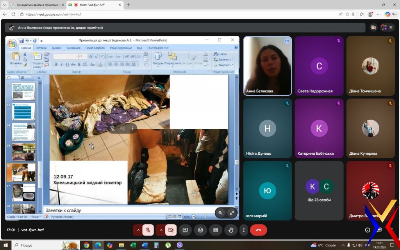Leave the call with the red hang-up button
The image size is (400, 250).
point(258,230)
